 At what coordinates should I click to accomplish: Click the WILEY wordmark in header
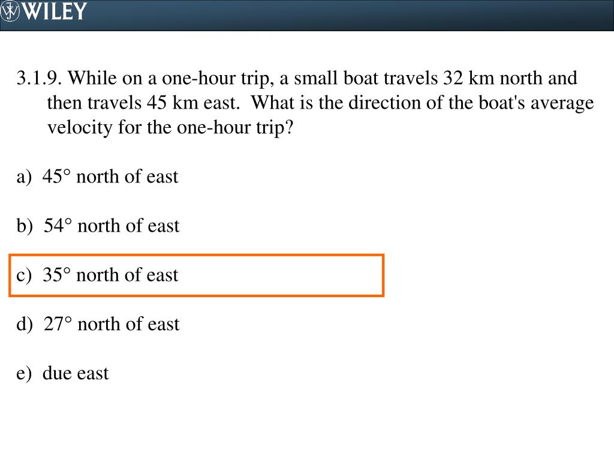[54, 11]
